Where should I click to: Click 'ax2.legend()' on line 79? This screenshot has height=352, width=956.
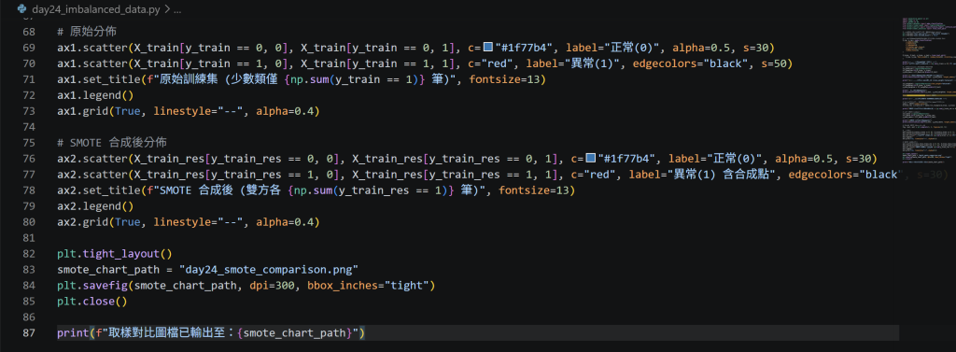tap(96, 206)
